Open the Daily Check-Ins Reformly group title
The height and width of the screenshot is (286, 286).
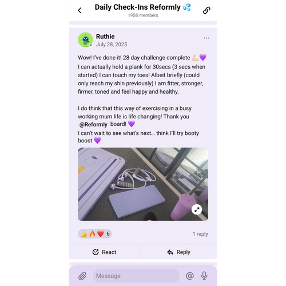pos(142,7)
